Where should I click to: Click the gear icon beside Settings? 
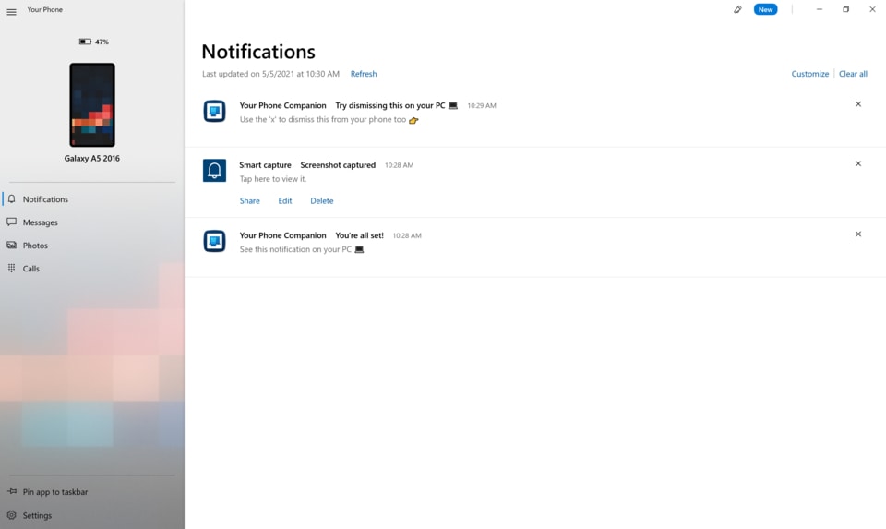tap(11, 515)
